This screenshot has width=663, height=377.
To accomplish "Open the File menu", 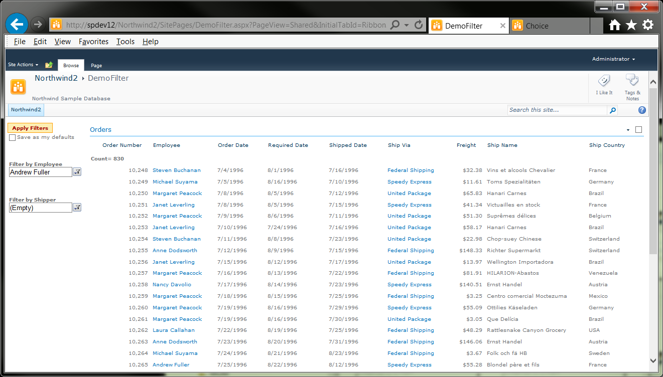I will (20, 42).
